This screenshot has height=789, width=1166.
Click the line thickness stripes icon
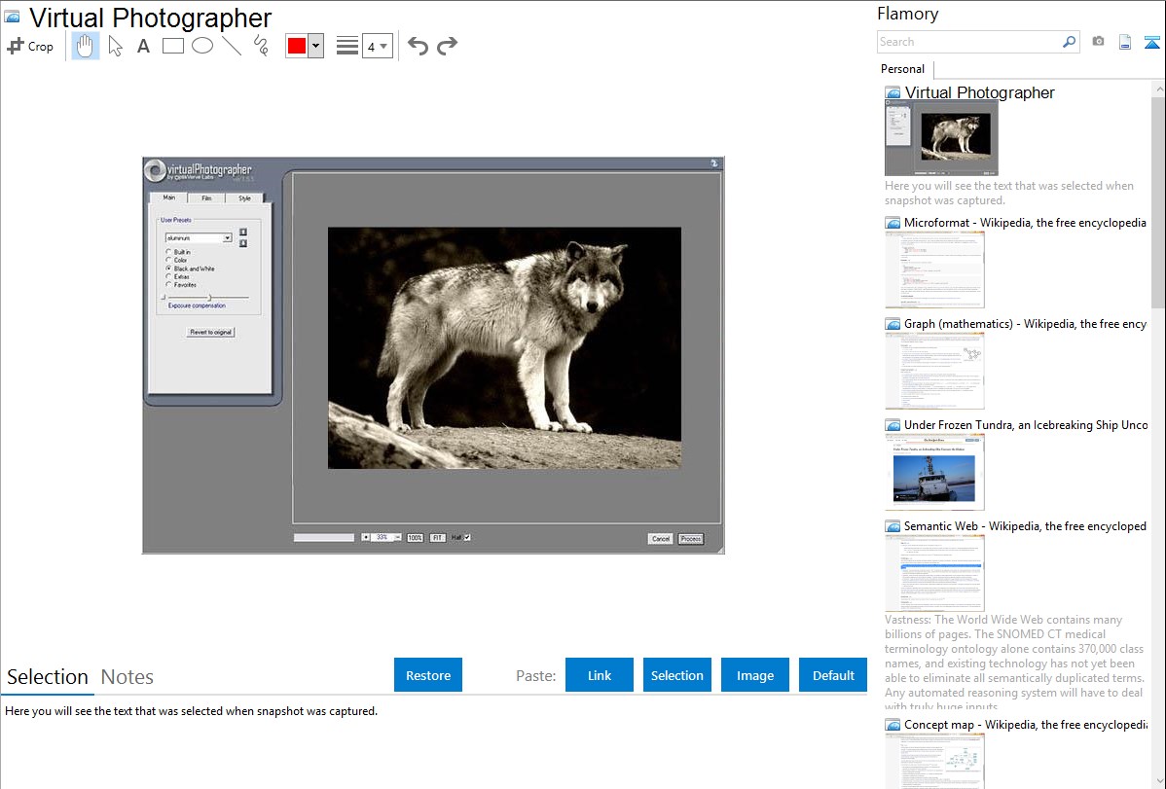pyautogui.click(x=347, y=46)
